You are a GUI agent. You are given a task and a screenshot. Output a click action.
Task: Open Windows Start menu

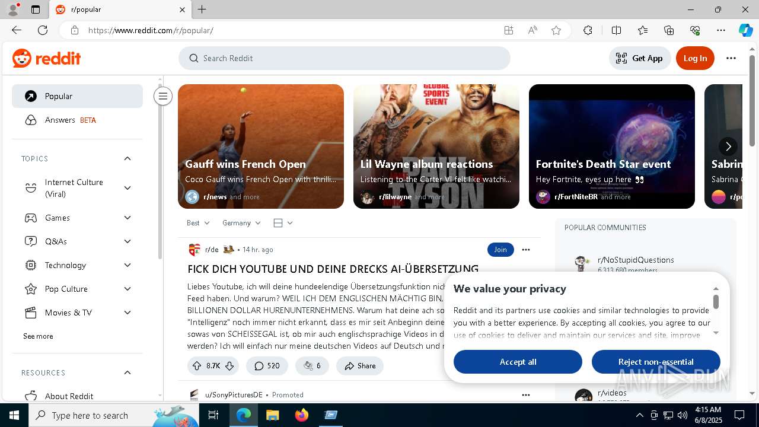(x=14, y=415)
